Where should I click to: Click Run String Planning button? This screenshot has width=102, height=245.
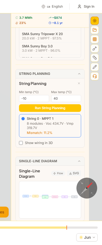(x=50, y=108)
